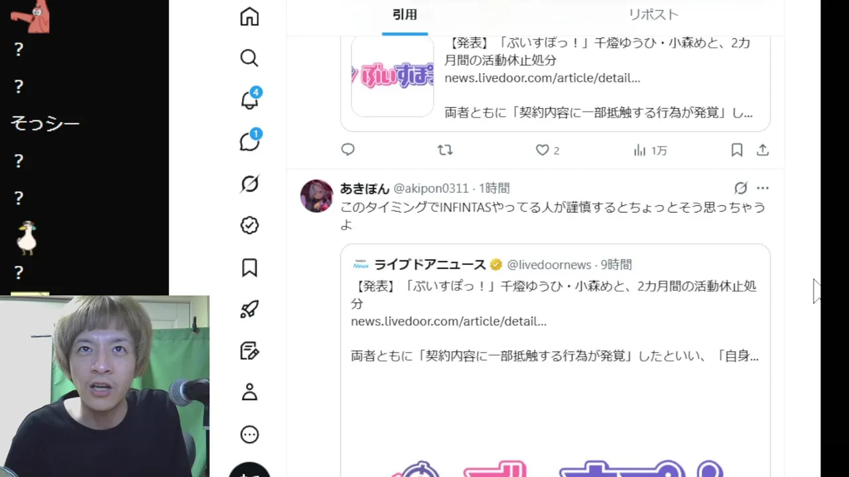This screenshot has height=477, width=849.
Task: Switch to the リポスト tab
Action: (x=653, y=15)
